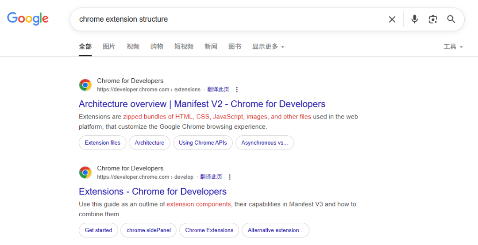The height and width of the screenshot is (245, 478).
Task: Open three-dot menu for first result
Action: 237,89
